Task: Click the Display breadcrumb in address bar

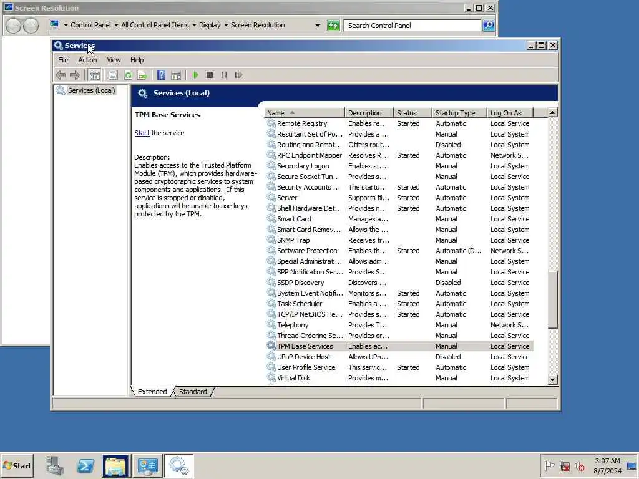Action: tap(210, 25)
